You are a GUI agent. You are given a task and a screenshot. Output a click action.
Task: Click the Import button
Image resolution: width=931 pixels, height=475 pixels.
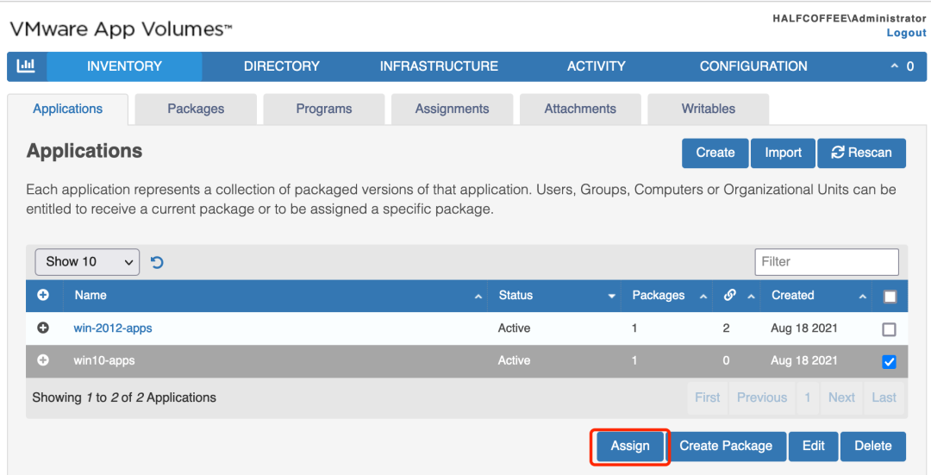pyautogui.click(x=783, y=153)
